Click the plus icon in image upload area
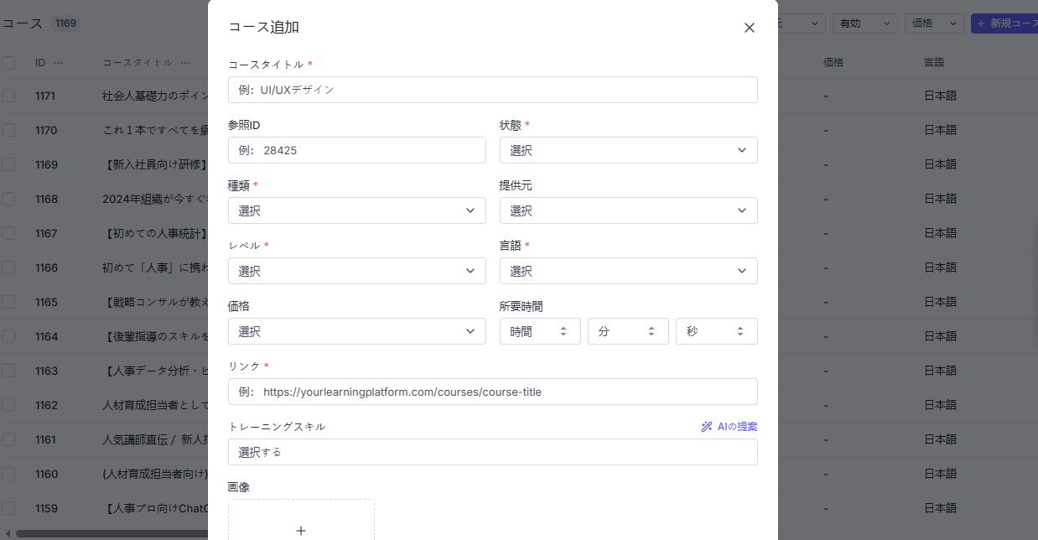Viewport: 1038px width, 540px height. click(301, 531)
